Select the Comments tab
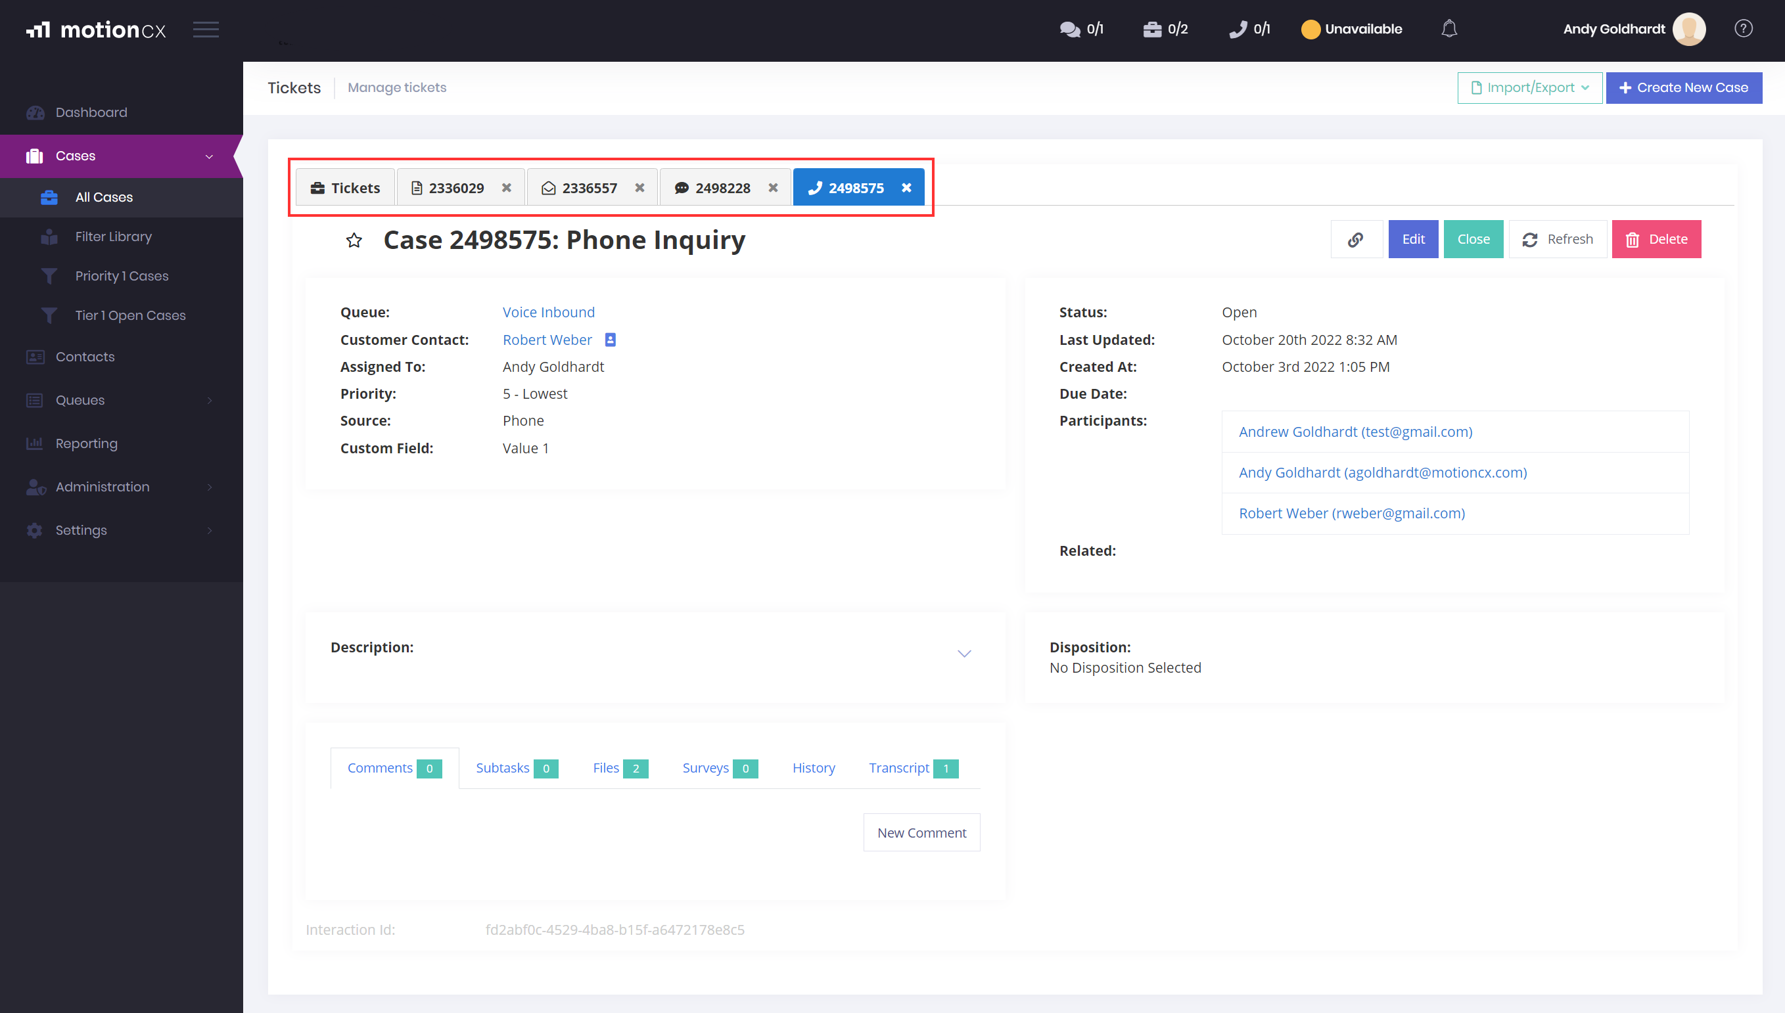 click(x=394, y=768)
